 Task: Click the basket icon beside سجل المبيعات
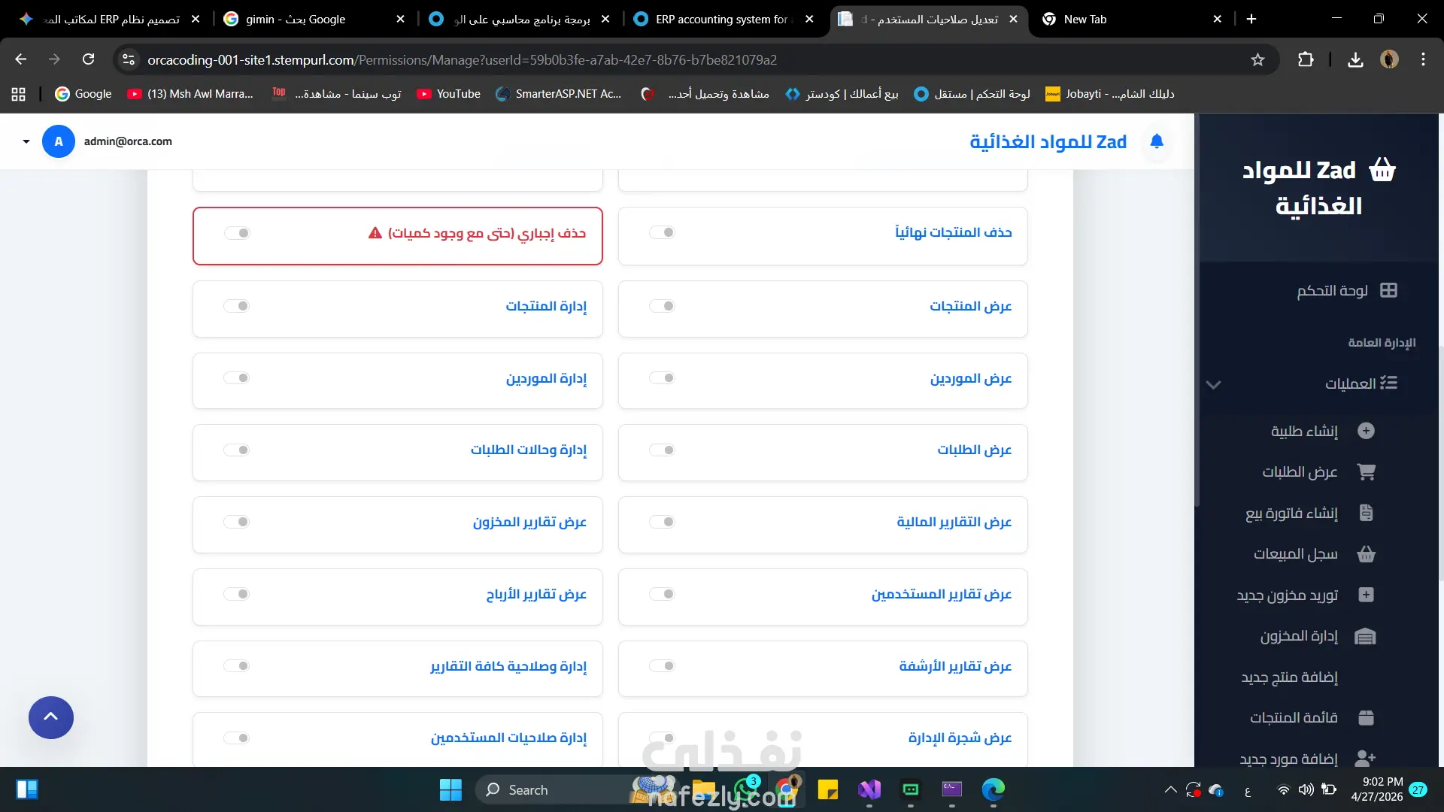pyautogui.click(x=1366, y=554)
